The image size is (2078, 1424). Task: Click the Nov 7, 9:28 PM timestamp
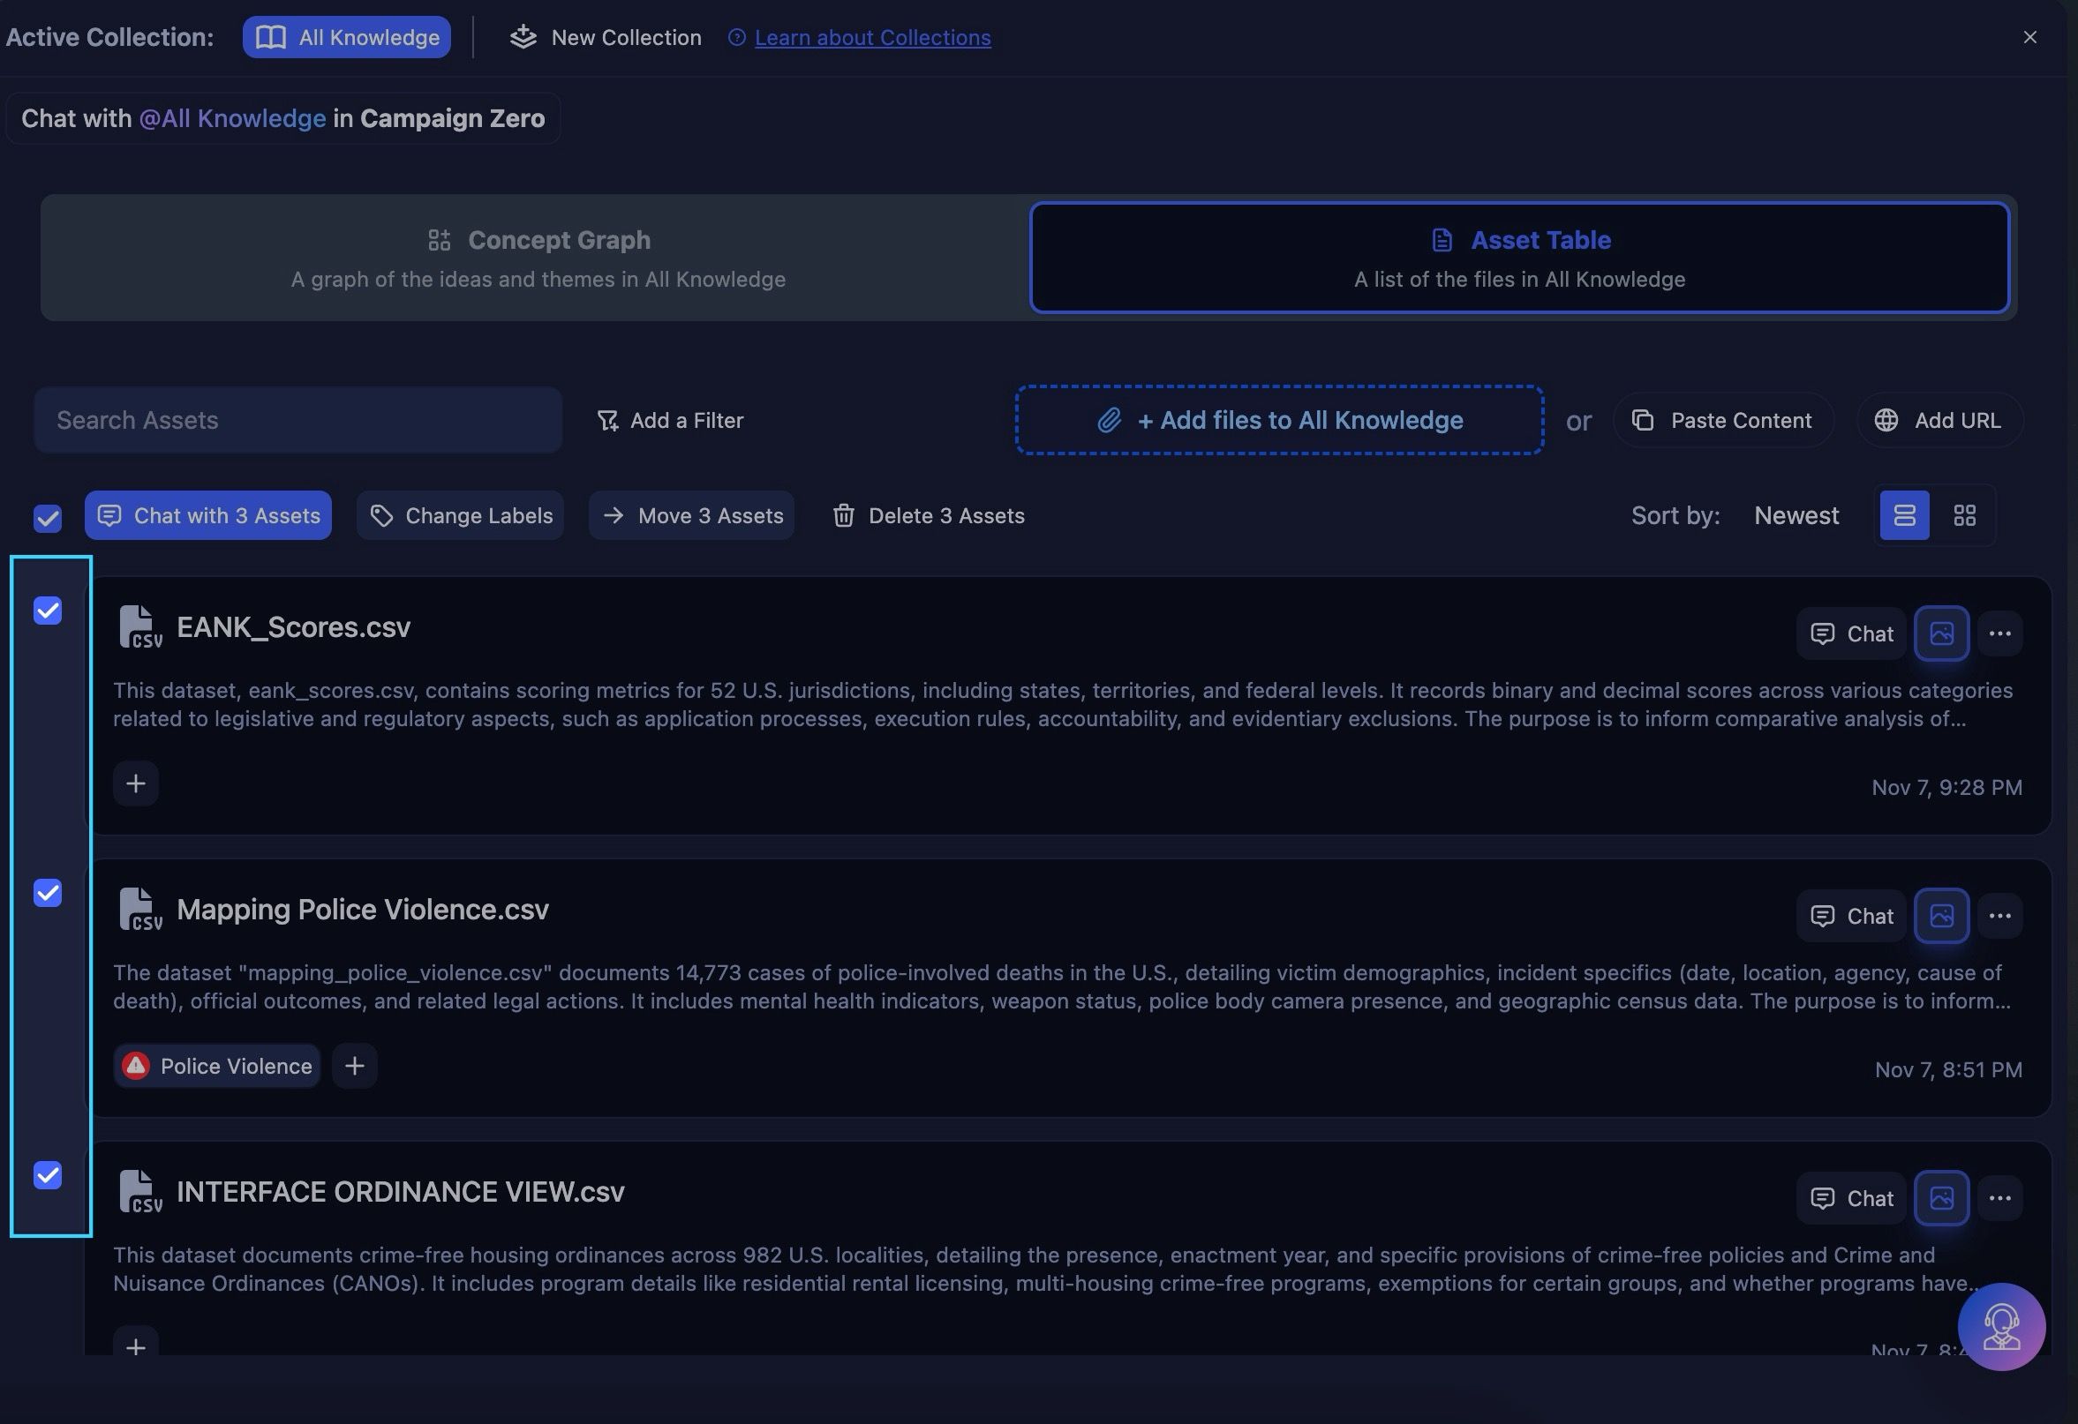point(1946,788)
